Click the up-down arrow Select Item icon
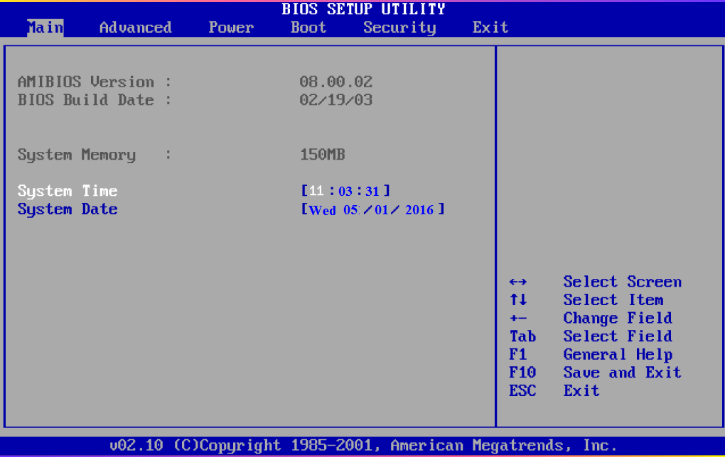The image size is (725, 457). tap(518, 300)
